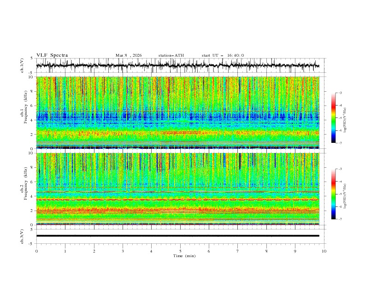The width and height of the screenshot is (365, 282).
Task: Click the time axis tick label '6'
Action: pyautogui.click(x=209, y=251)
